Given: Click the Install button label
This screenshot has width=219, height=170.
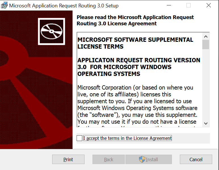Looking at the screenshot, I should click(152, 159).
